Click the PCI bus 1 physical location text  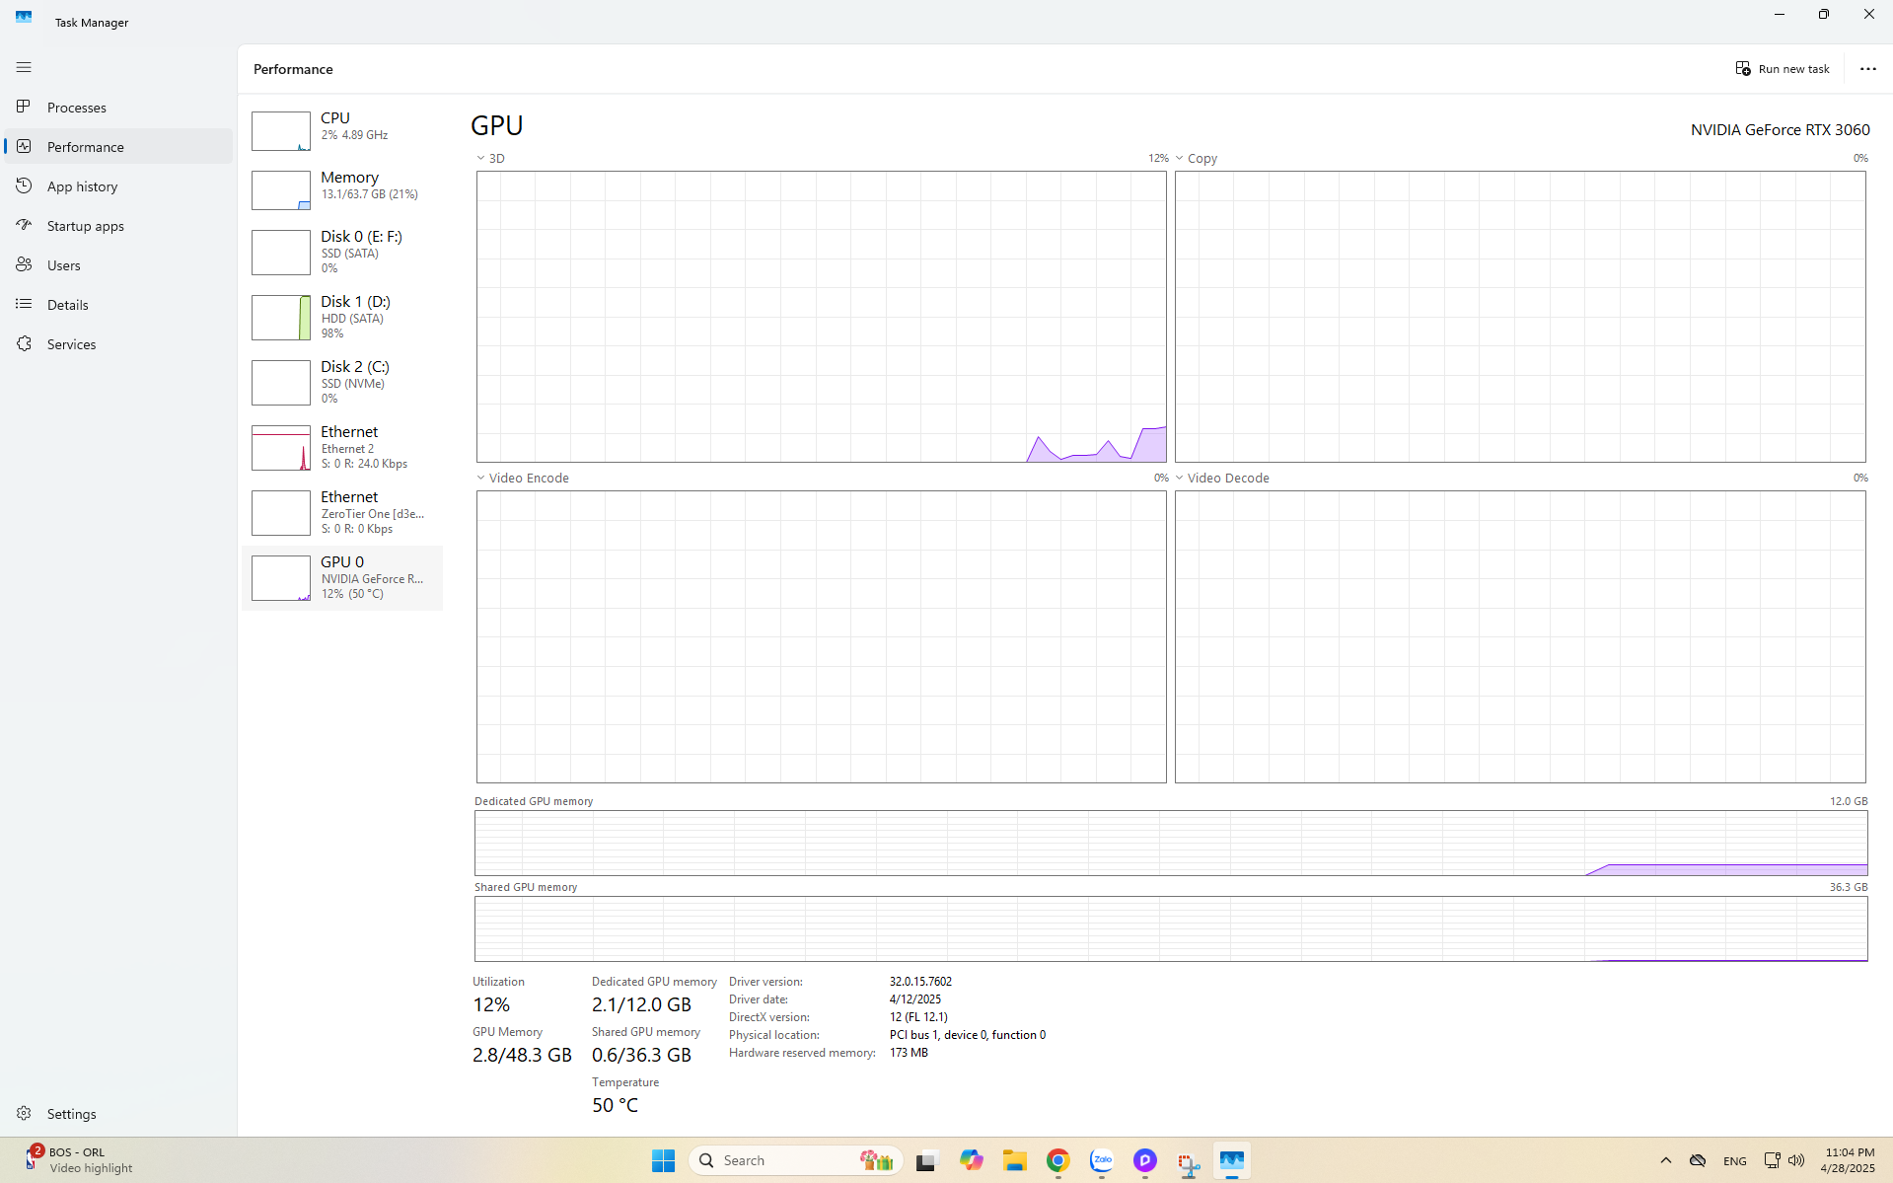[x=967, y=1035]
